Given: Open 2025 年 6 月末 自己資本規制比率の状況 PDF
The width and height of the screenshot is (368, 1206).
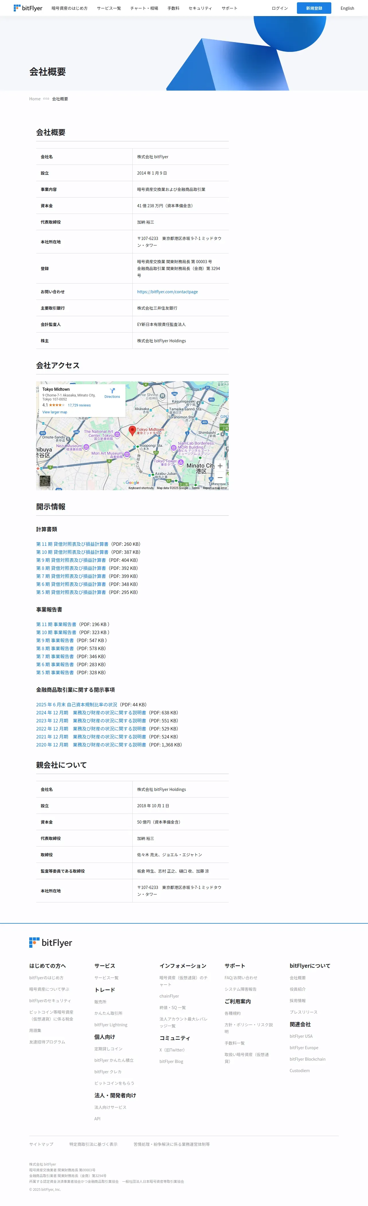Looking at the screenshot, I should click(x=77, y=705).
